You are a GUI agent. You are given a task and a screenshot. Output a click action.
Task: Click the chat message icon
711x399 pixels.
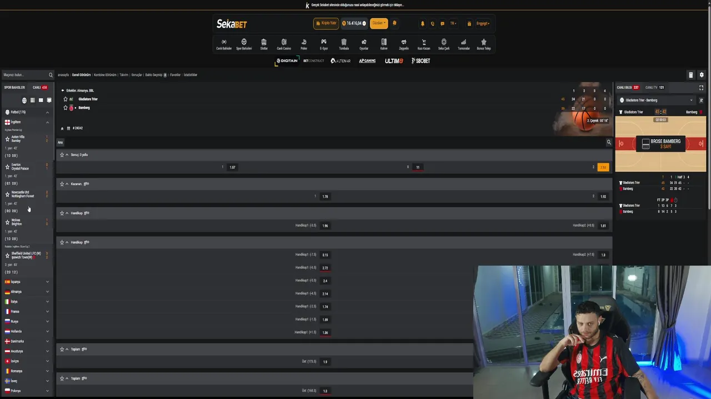(x=442, y=24)
